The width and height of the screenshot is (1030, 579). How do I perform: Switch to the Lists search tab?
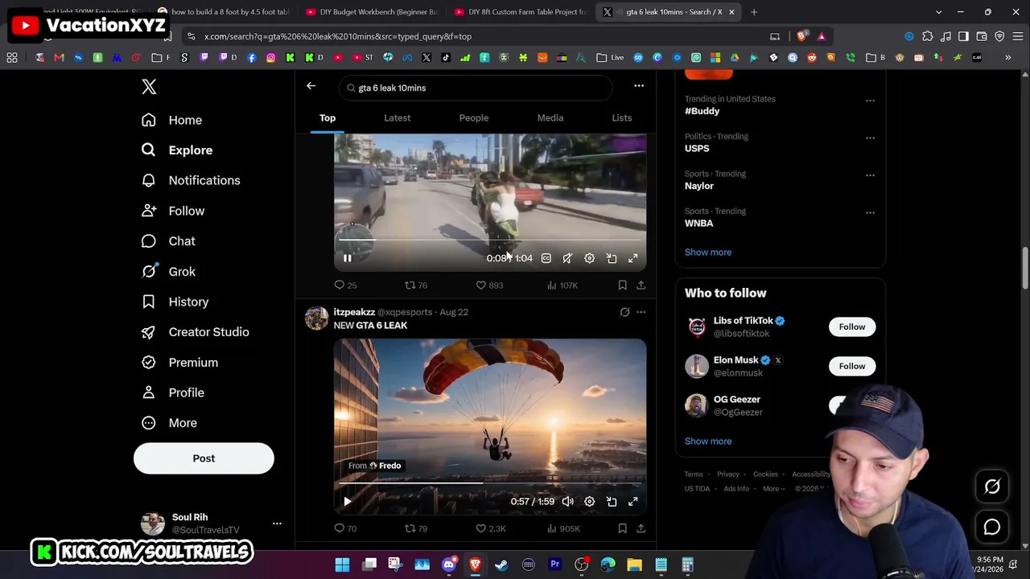[x=622, y=118]
